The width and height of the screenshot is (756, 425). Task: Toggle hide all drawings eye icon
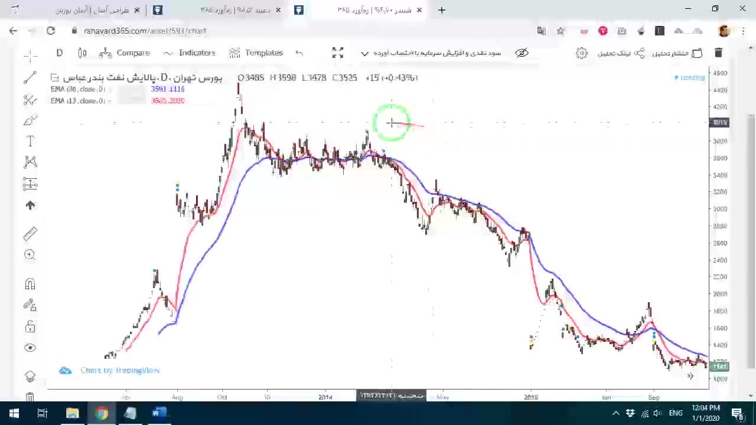pyautogui.click(x=30, y=348)
